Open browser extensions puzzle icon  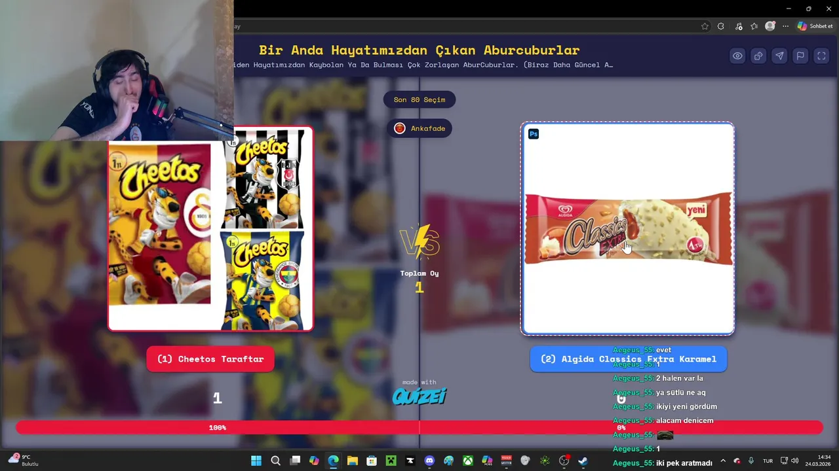tap(721, 26)
